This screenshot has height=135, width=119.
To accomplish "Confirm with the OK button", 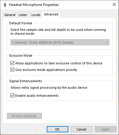I will [57, 129].
